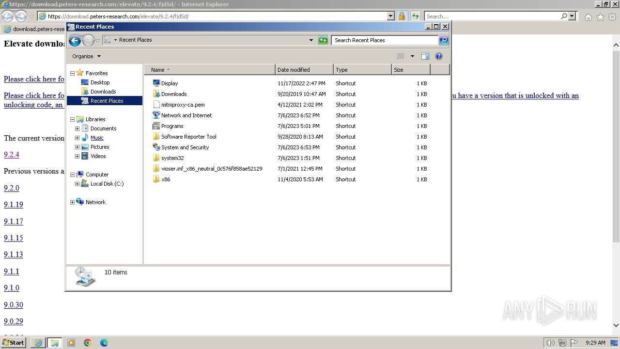Screen dimensions: 620x349
Task: Open the 9.0.30 version link
Action: [x=14, y=305]
